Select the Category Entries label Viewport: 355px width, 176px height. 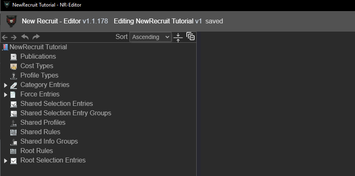point(45,85)
